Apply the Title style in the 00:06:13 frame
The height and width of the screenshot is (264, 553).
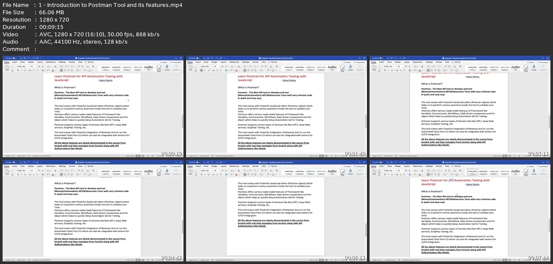click(x=332, y=172)
